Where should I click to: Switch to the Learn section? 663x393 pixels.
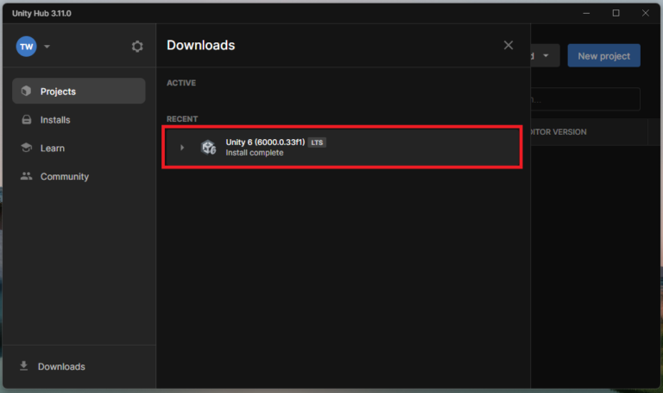[52, 149]
